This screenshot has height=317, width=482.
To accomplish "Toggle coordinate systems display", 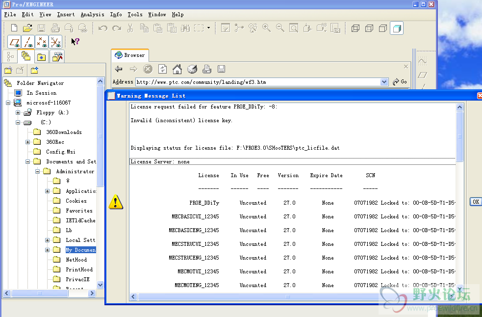I will 55,42.
